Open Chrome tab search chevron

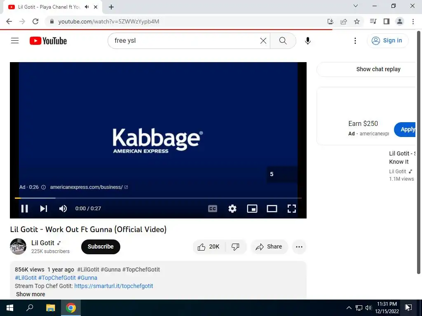356,6
